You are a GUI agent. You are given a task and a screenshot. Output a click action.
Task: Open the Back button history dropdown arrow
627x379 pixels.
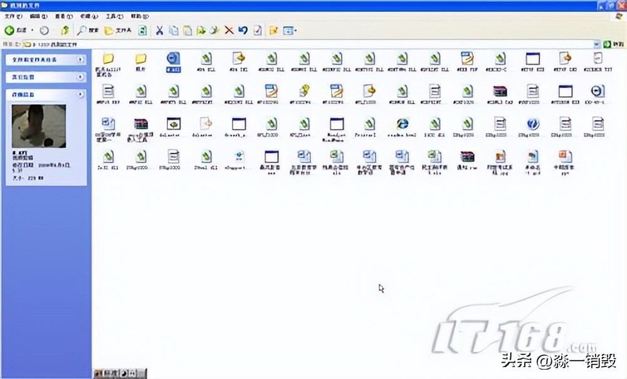tap(33, 30)
